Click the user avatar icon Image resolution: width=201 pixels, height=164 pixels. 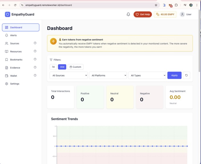click(x=182, y=14)
